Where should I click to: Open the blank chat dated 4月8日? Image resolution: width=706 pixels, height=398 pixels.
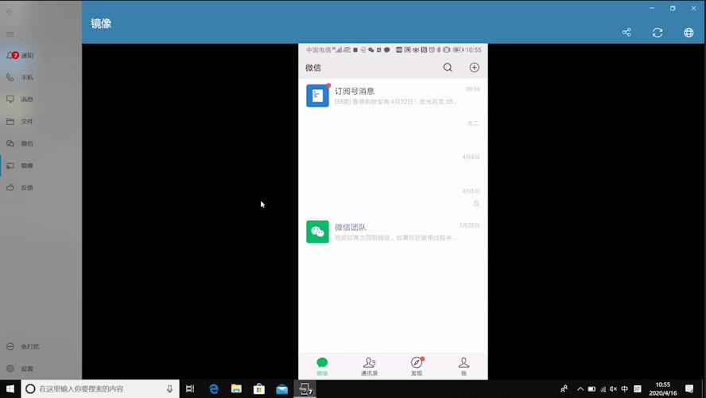tap(393, 164)
